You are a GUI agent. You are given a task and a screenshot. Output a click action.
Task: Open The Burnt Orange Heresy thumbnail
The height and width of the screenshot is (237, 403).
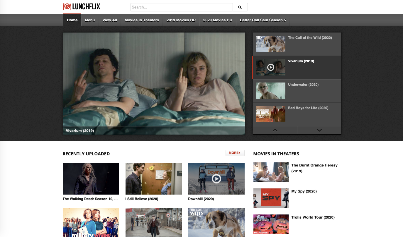point(271,172)
